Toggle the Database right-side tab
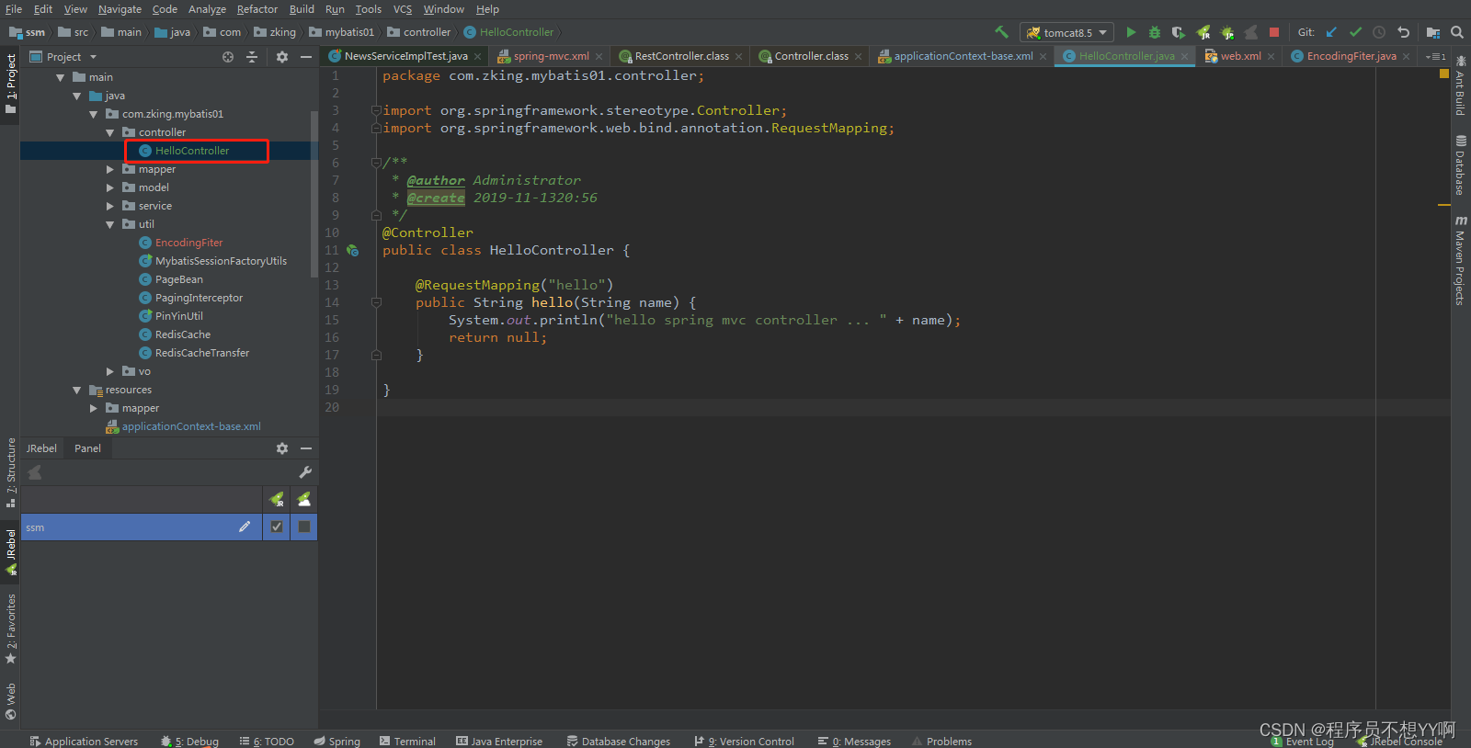This screenshot has height=748, width=1471. point(1460,165)
